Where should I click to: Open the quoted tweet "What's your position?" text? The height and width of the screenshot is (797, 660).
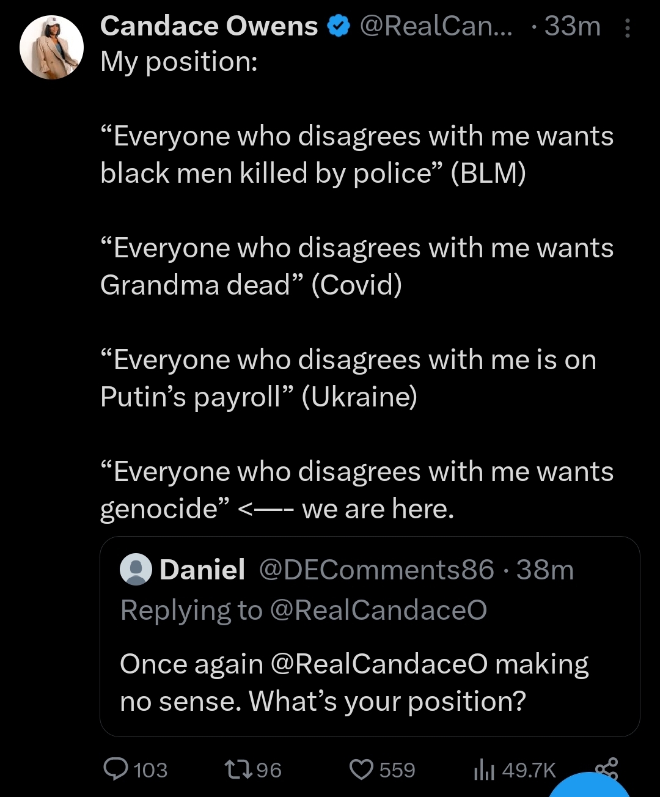coord(387,701)
